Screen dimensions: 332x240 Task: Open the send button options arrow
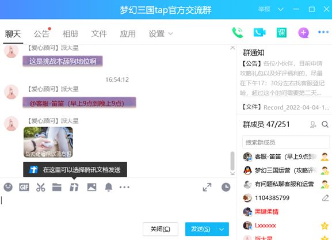(x=222, y=229)
